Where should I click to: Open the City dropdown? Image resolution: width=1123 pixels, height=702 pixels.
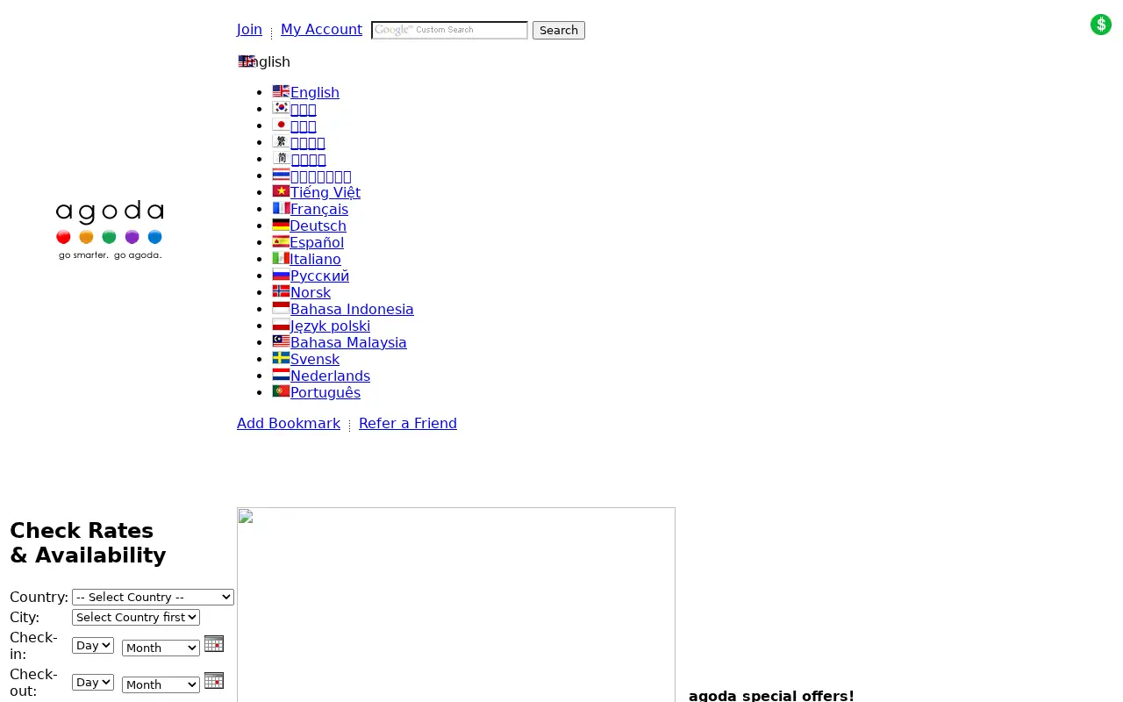pyautogui.click(x=136, y=617)
